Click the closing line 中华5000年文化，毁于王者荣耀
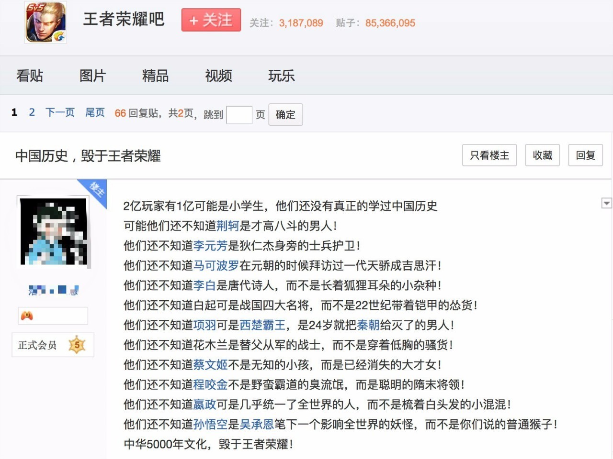613x459 pixels. pyautogui.click(x=208, y=444)
